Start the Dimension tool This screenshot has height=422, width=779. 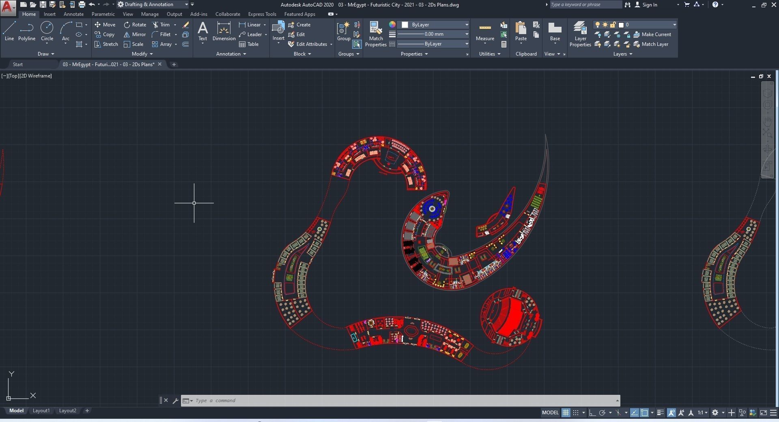(x=224, y=31)
